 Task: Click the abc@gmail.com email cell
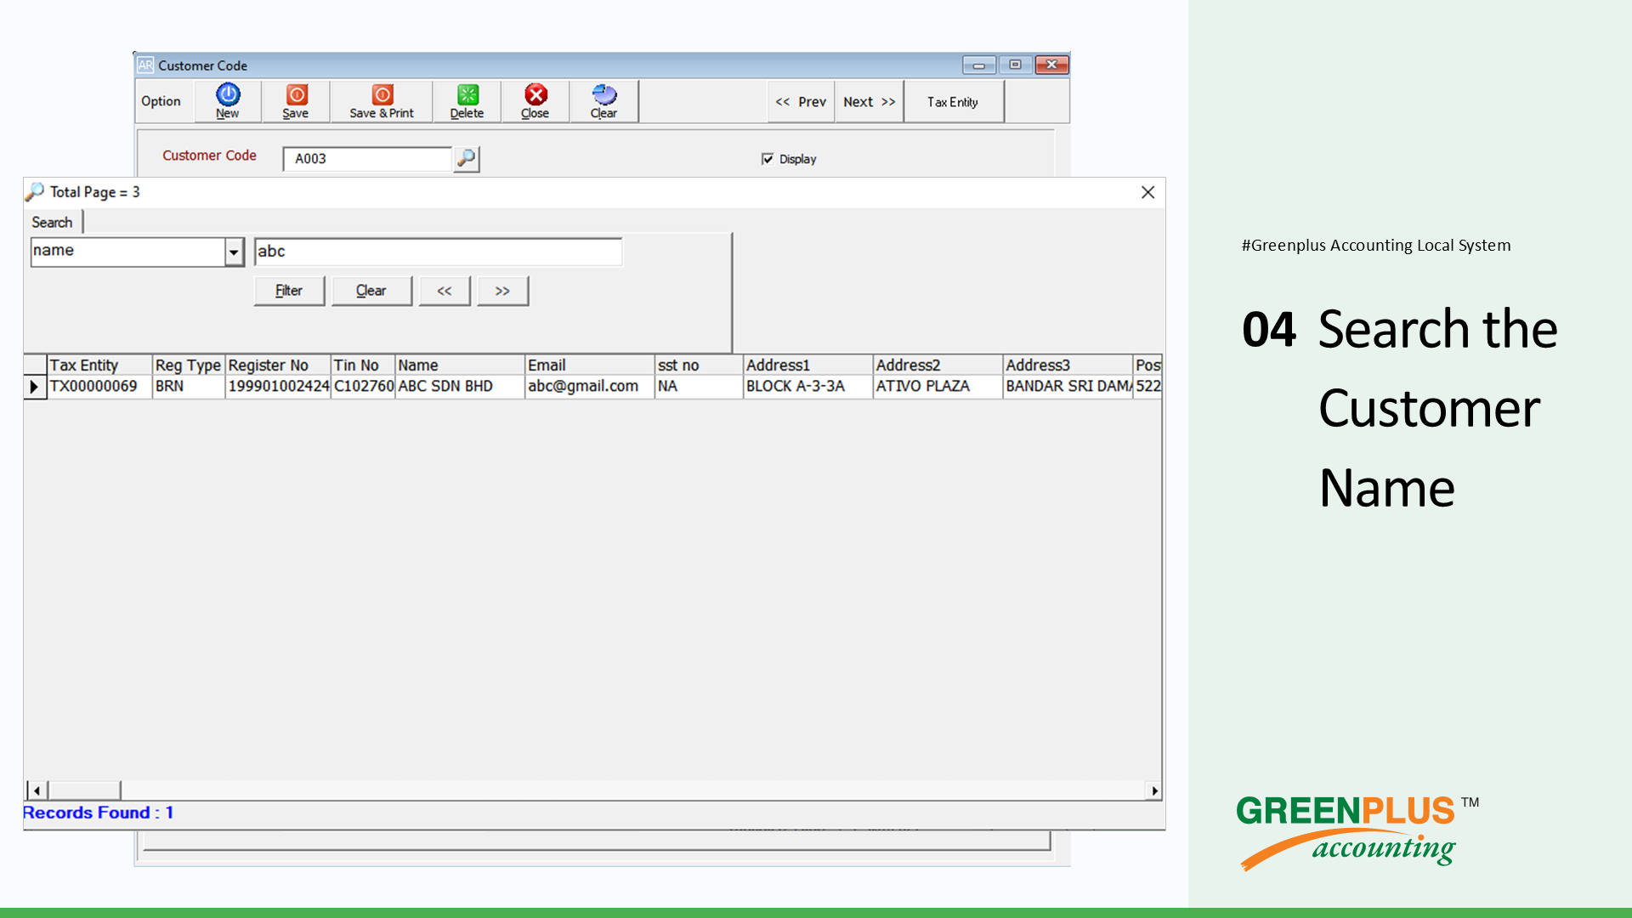[x=590, y=387]
